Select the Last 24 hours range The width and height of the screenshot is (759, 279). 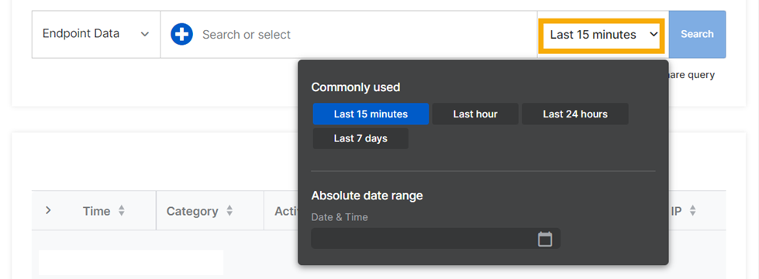coord(575,114)
